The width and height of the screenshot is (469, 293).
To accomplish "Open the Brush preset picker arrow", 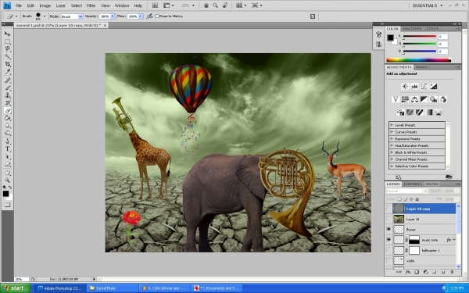I will tap(45, 16).
